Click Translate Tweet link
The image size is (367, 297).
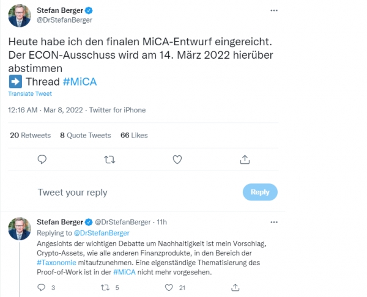click(29, 94)
